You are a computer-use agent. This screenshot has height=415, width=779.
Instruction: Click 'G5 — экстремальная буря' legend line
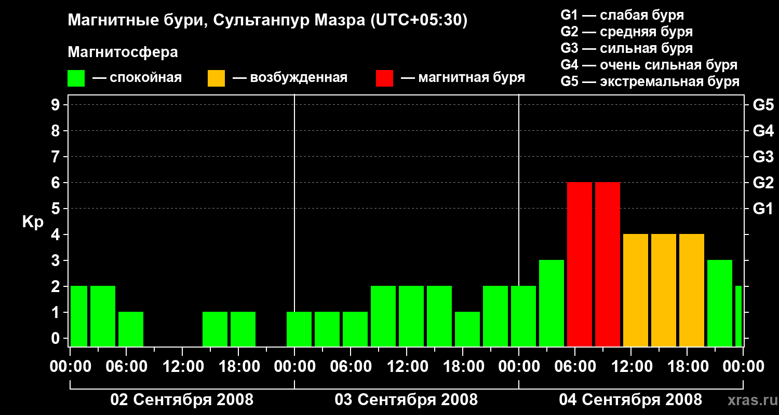pos(650,81)
